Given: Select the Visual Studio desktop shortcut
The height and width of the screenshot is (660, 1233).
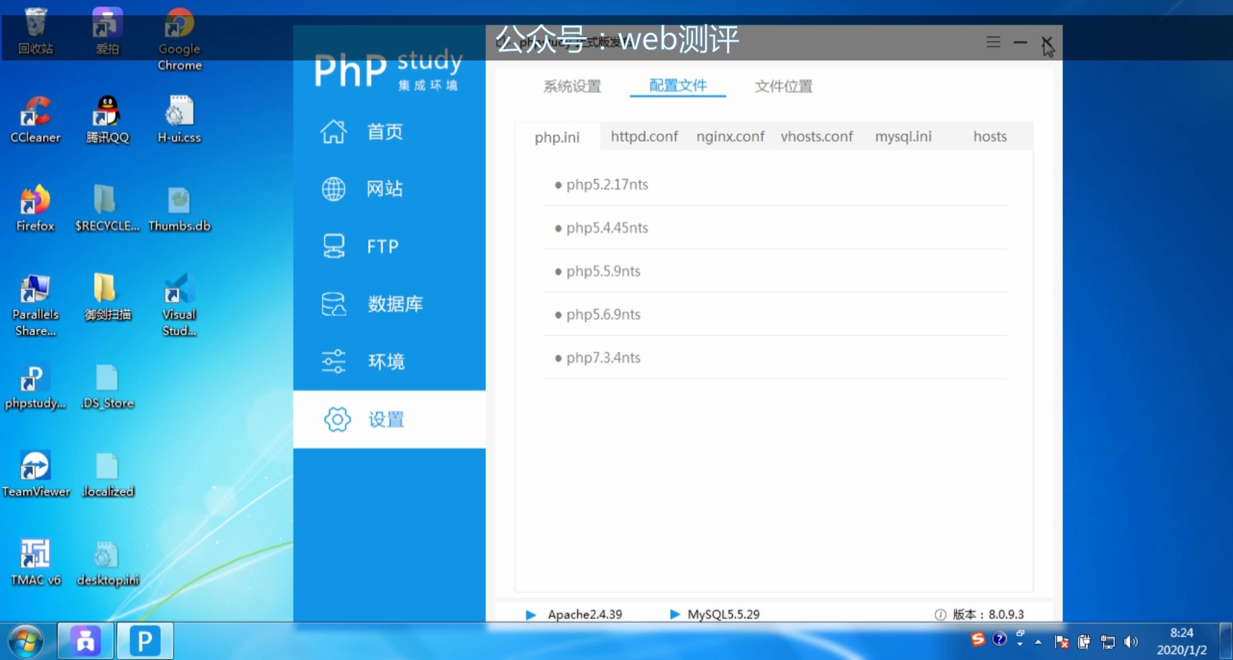Looking at the screenshot, I should 179,305.
